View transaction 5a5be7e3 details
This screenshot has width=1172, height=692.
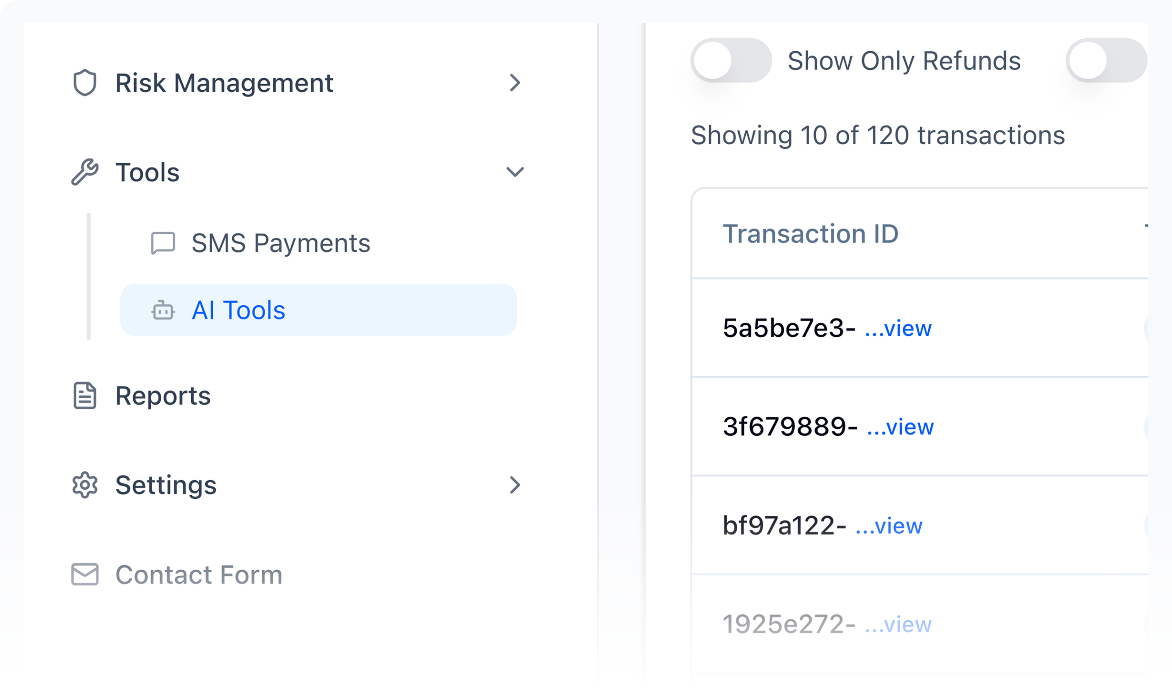[898, 329]
